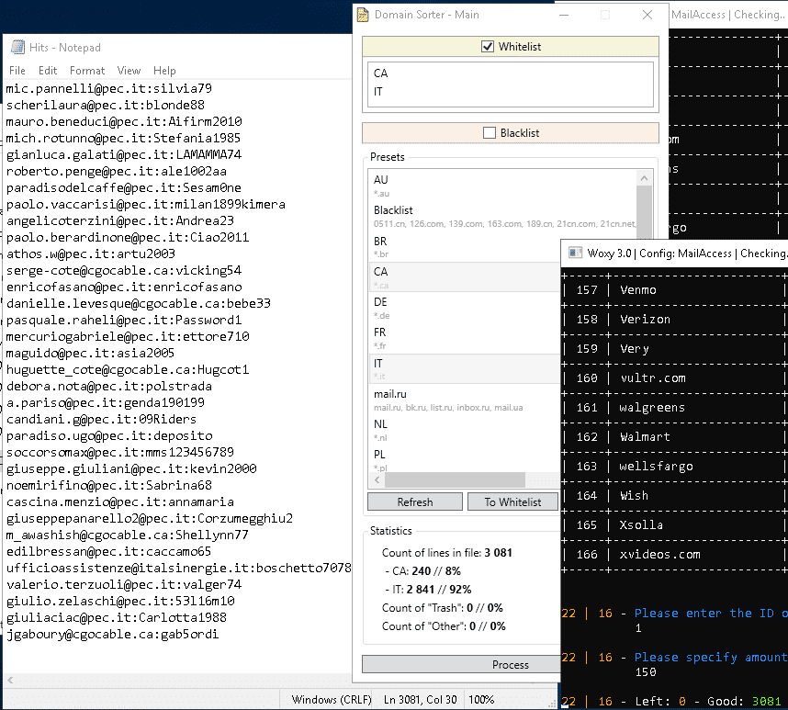
Task: Open the View menu in Notepad
Action: (129, 71)
